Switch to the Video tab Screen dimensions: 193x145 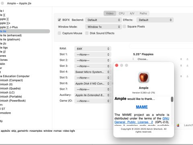point(110,13)
